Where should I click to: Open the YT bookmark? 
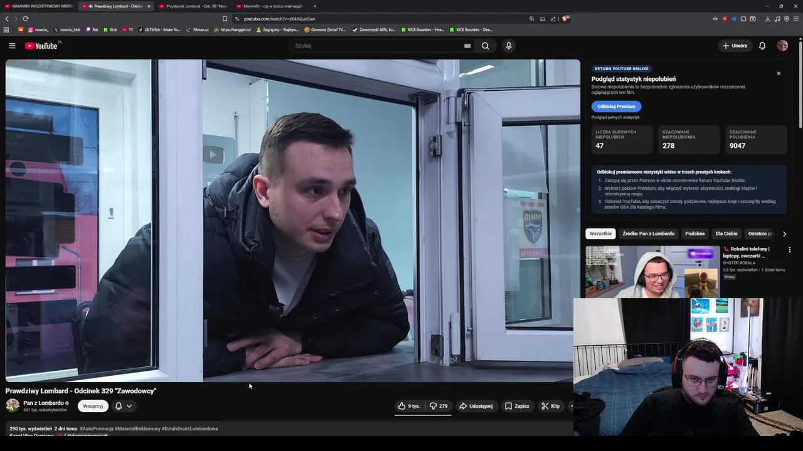(x=127, y=29)
